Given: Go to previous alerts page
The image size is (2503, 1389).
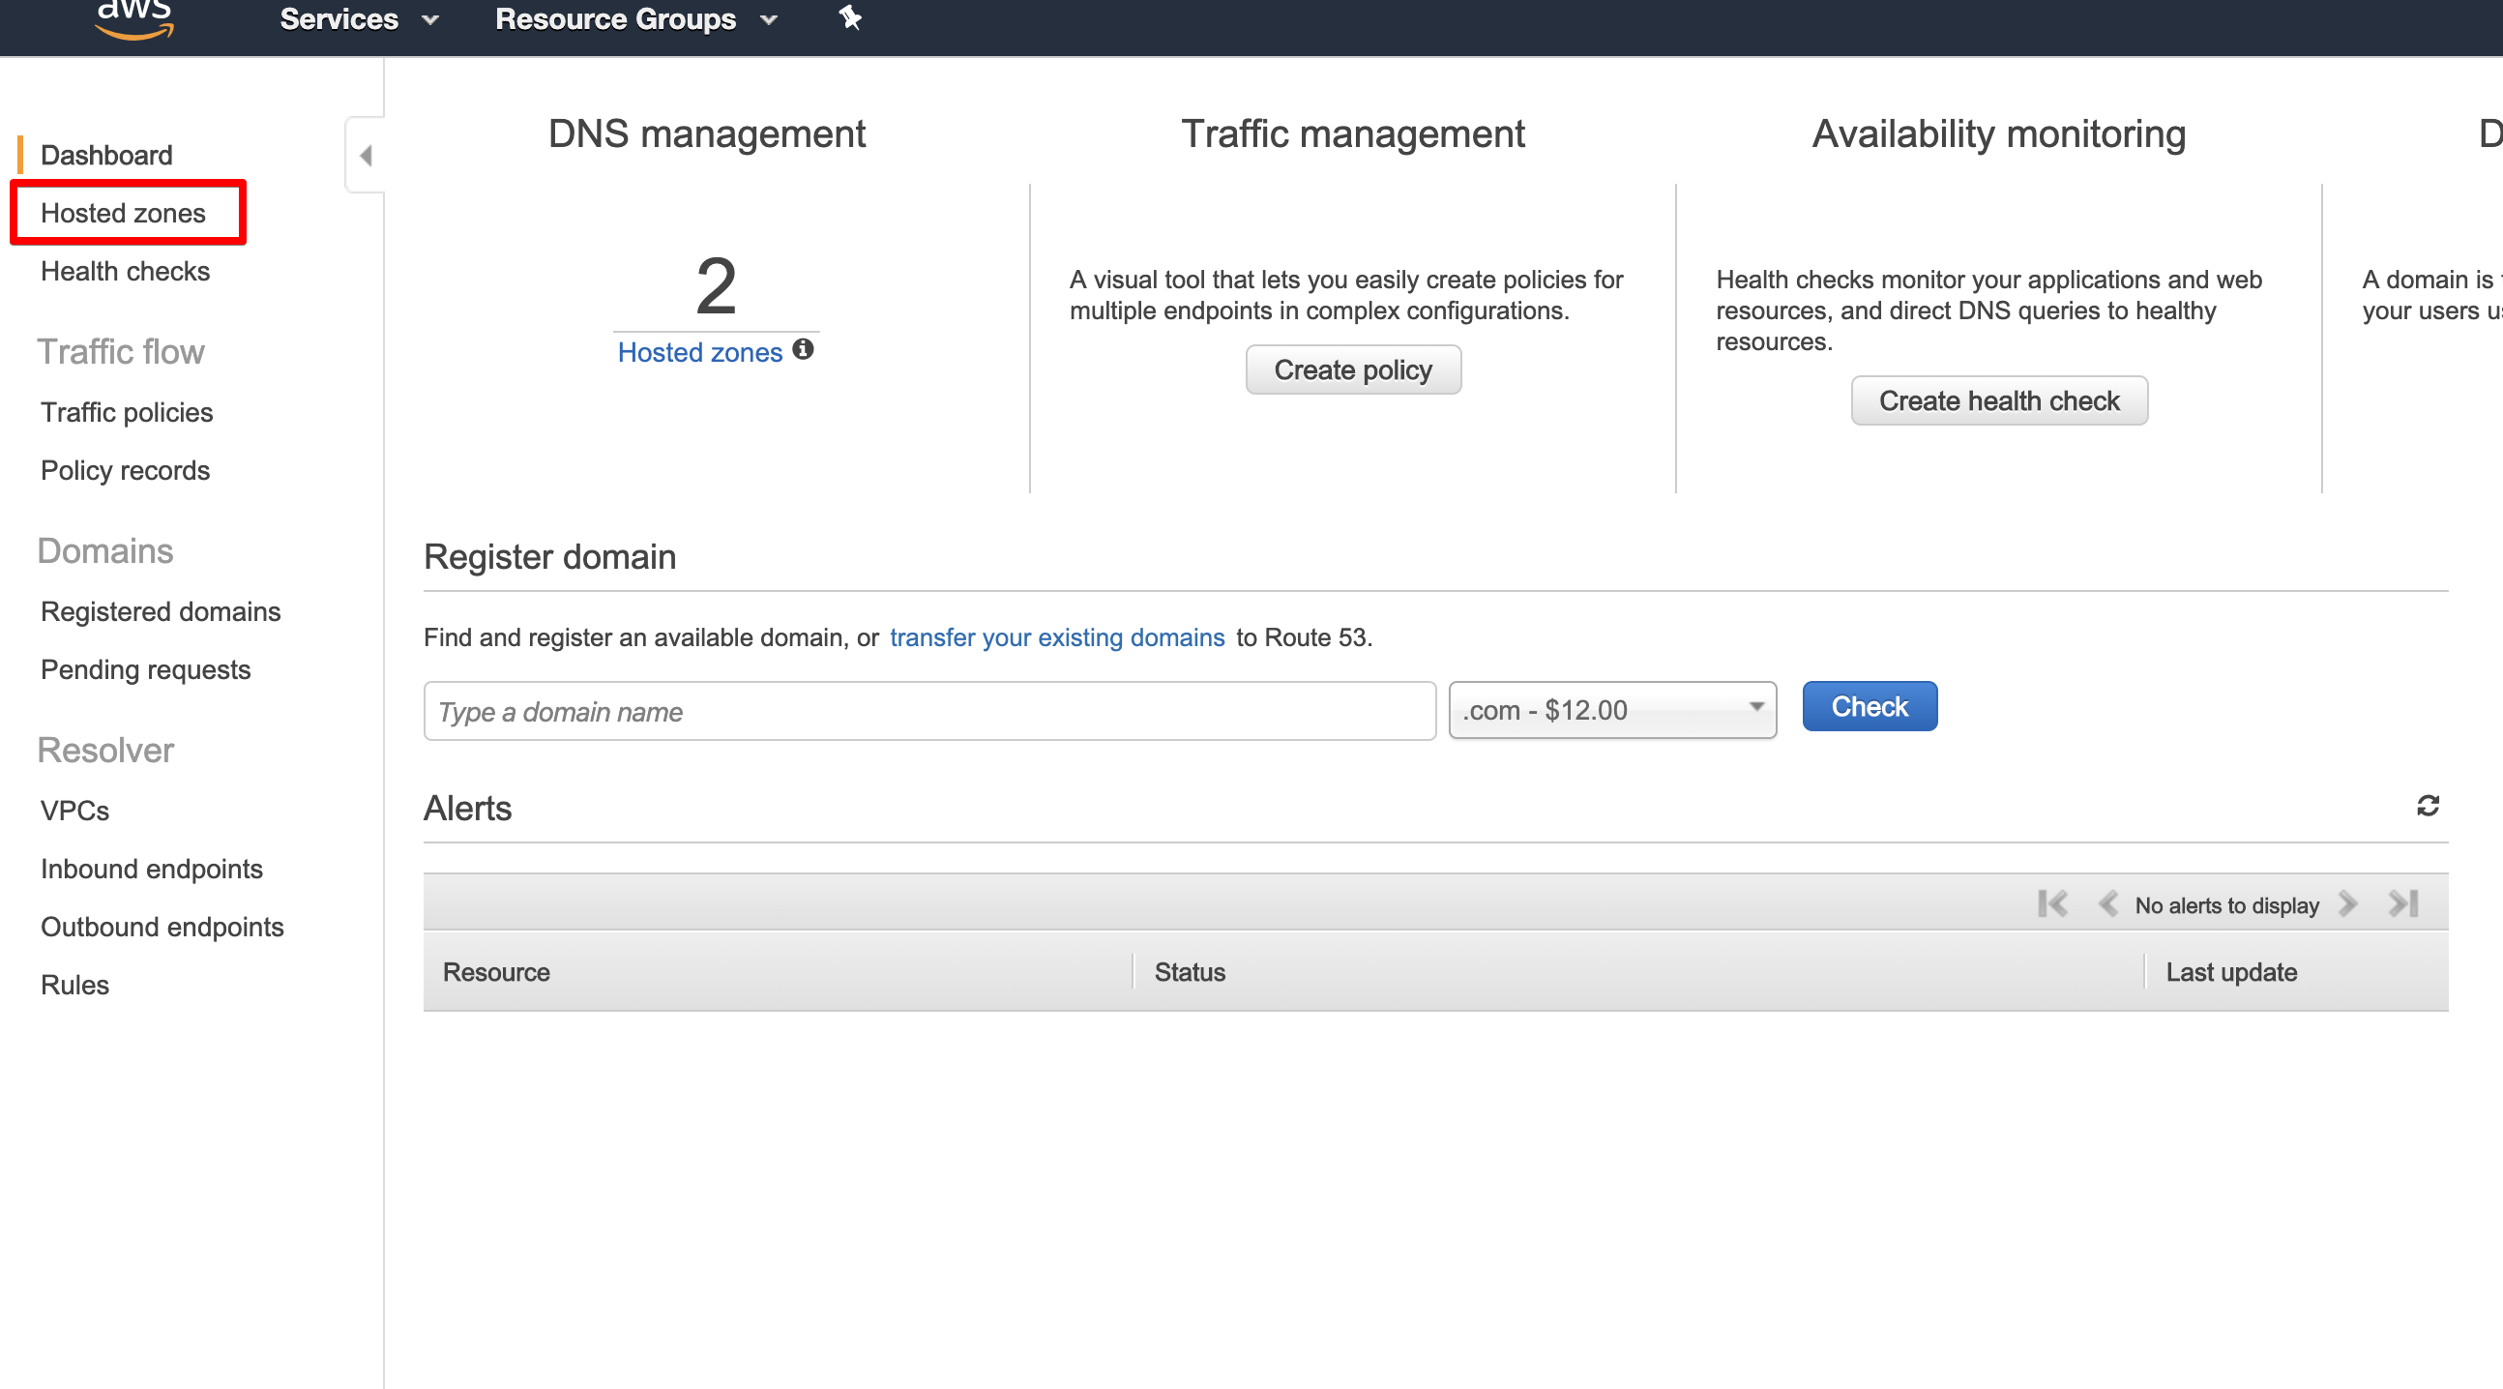Looking at the screenshot, I should point(2107,904).
